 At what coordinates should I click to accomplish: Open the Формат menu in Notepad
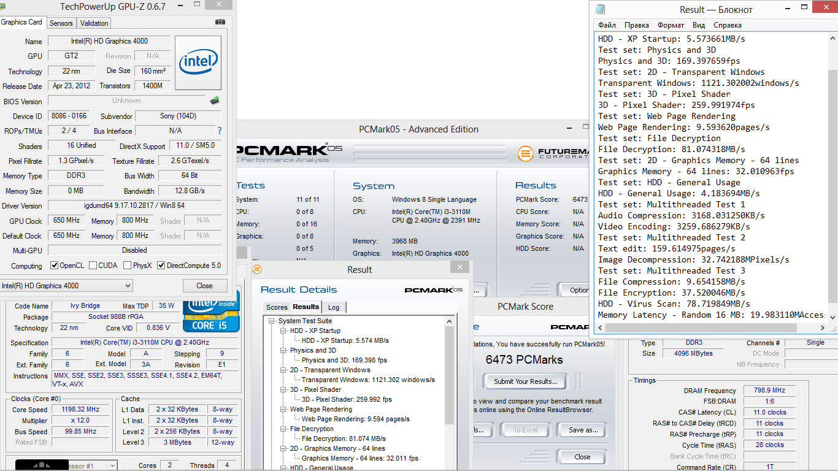(671, 25)
